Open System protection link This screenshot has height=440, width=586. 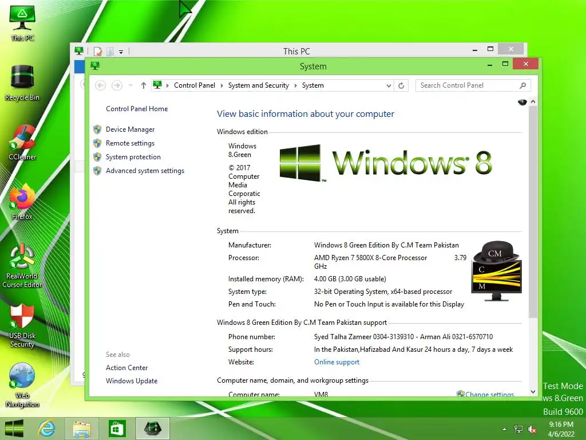133,157
